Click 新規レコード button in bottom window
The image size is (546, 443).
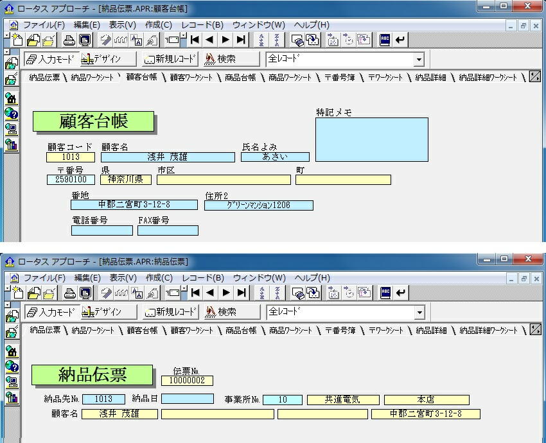click(x=172, y=312)
